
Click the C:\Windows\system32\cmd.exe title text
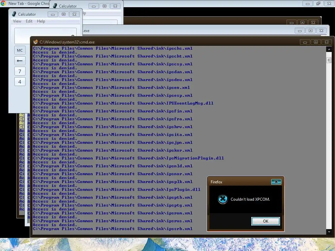click(x=67, y=42)
